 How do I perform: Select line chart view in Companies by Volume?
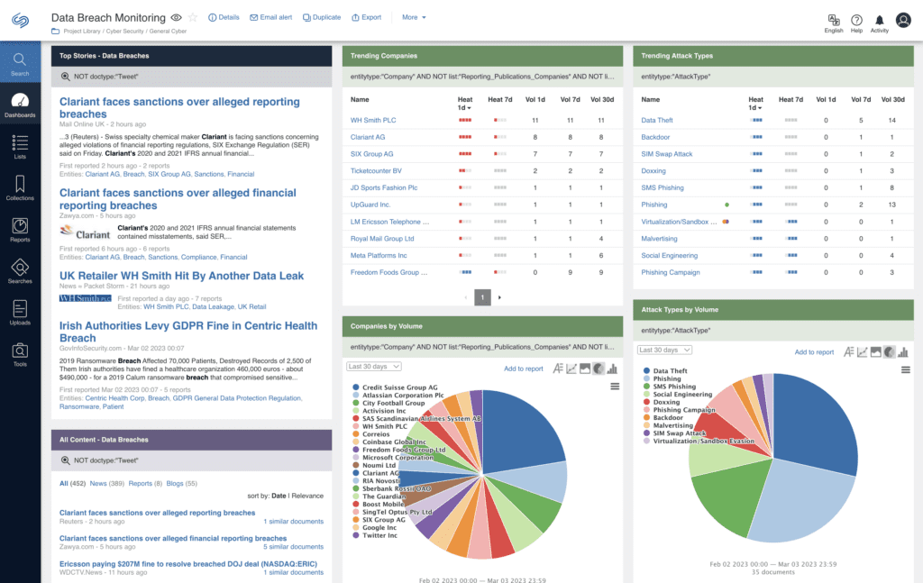(x=571, y=369)
